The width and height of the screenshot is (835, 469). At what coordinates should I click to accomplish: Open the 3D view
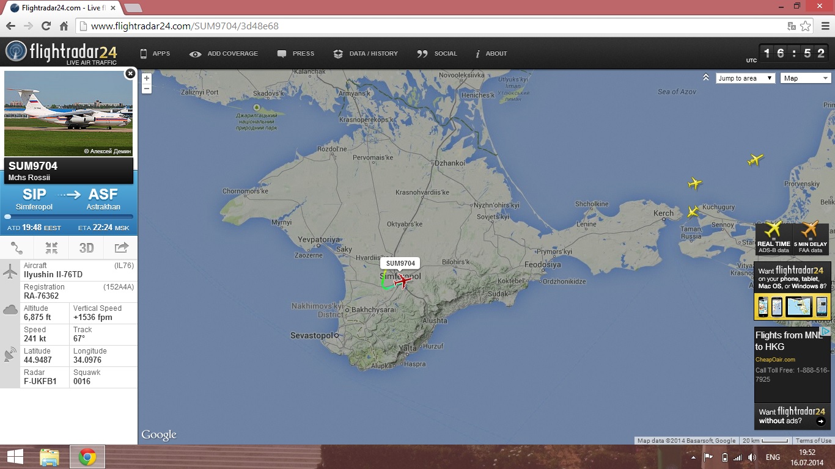86,247
